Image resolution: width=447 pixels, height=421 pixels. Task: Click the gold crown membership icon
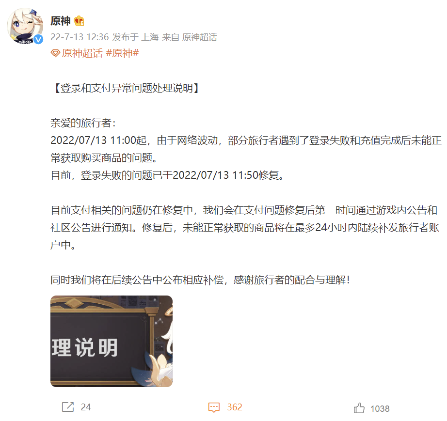[x=79, y=21]
